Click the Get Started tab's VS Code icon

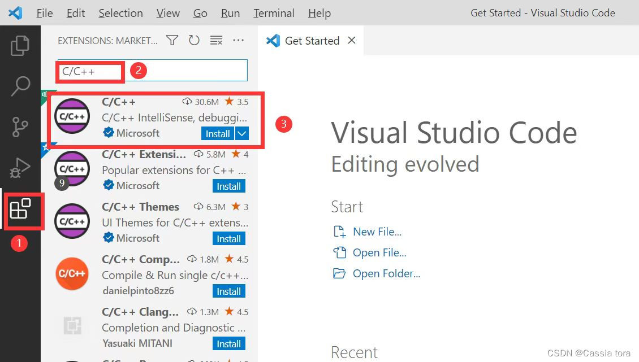point(273,41)
